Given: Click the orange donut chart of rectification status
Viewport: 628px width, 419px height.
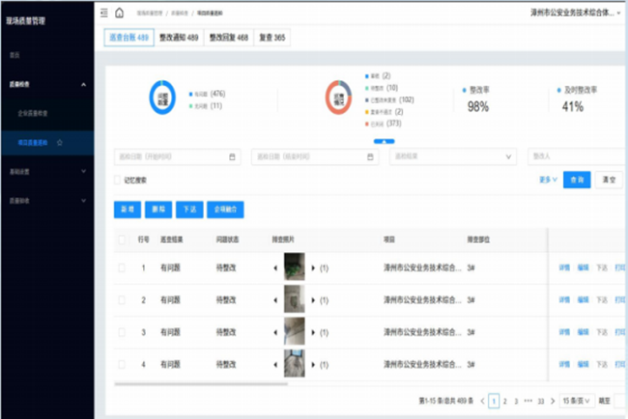Looking at the screenshot, I should tap(339, 98).
